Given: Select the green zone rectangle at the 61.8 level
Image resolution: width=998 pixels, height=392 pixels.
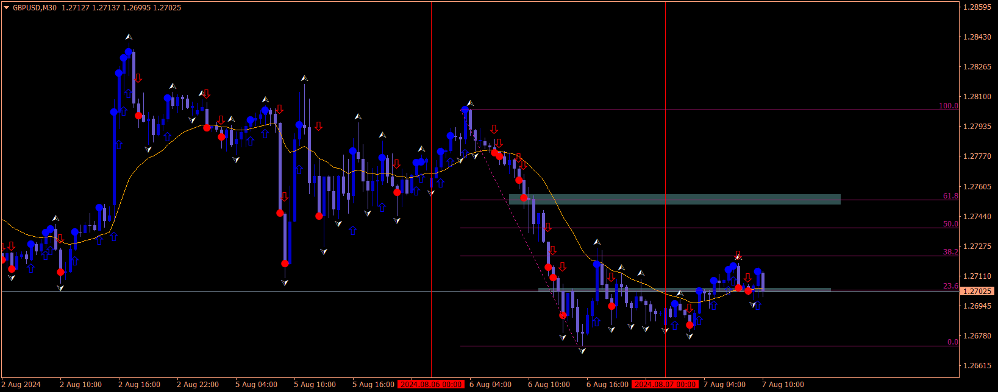Looking at the screenshot, I should click(675, 199).
